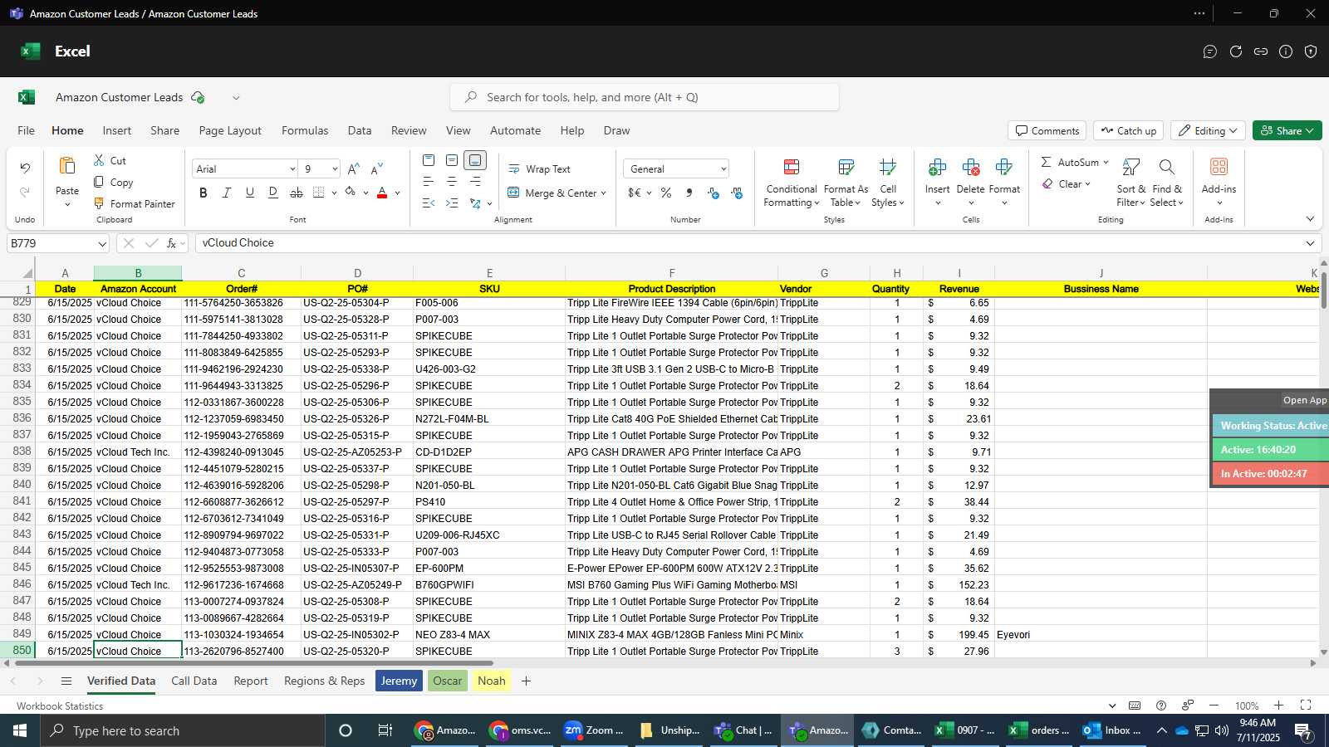Toggle Italic formatting
Image resolution: width=1329 pixels, height=747 pixels.
[x=227, y=193]
